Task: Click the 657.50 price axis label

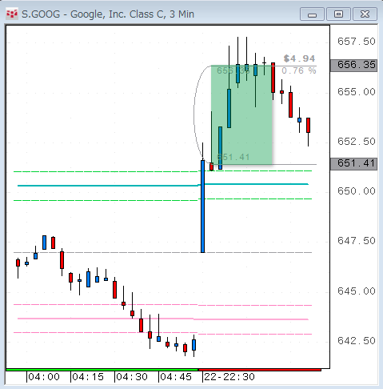Action: pos(357,42)
